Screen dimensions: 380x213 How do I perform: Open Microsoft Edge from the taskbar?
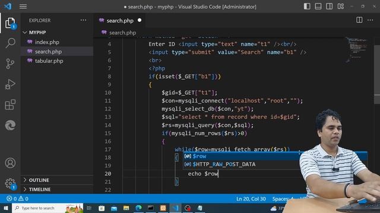(x=138, y=208)
